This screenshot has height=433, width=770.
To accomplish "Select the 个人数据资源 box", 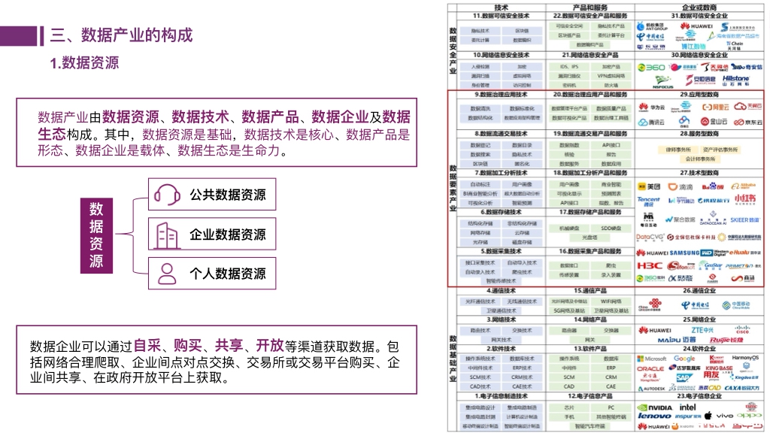I will [212, 274].
